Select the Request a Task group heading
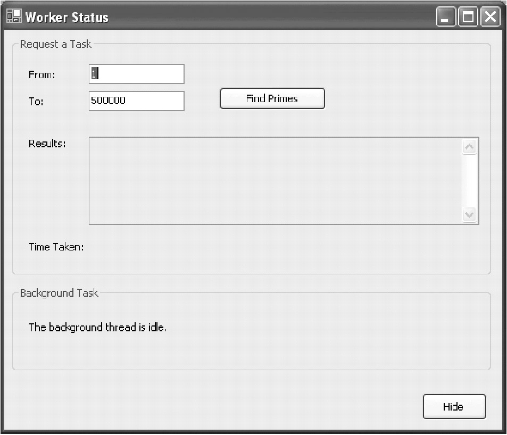 [56, 44]
